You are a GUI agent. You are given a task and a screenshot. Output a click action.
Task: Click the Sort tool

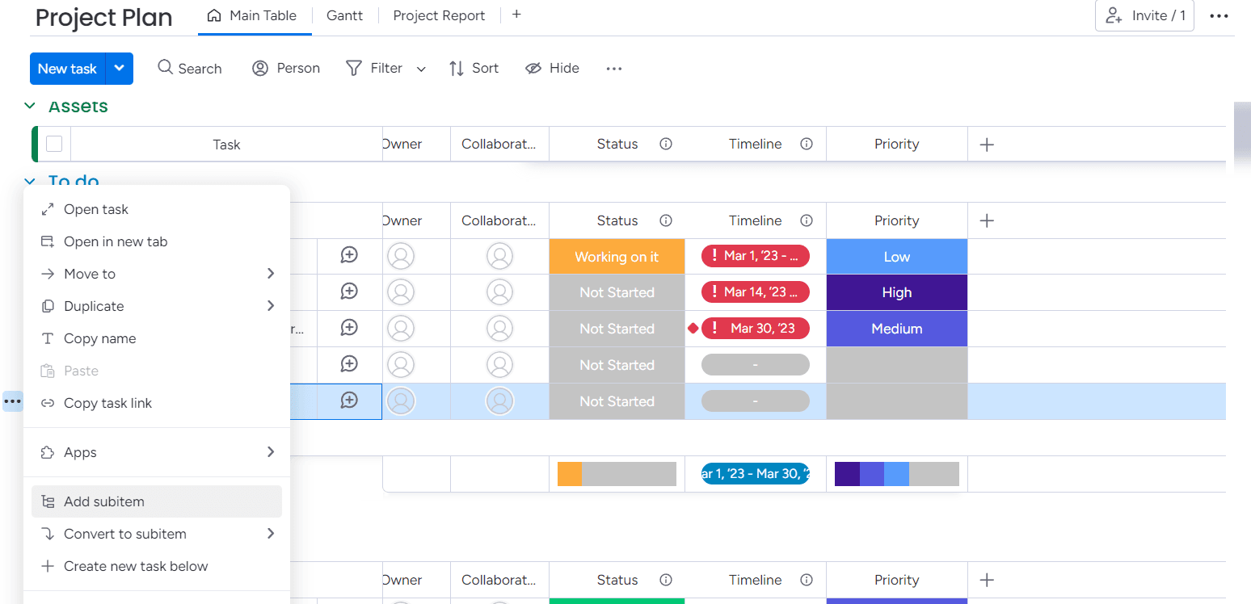coord(474,69)
